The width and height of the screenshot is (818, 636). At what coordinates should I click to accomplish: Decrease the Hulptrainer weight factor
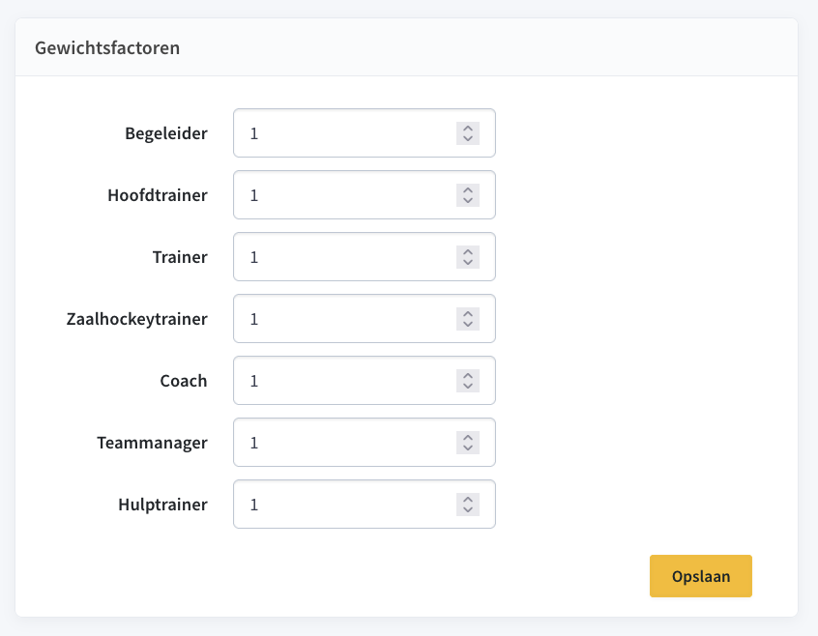(468, 509)
